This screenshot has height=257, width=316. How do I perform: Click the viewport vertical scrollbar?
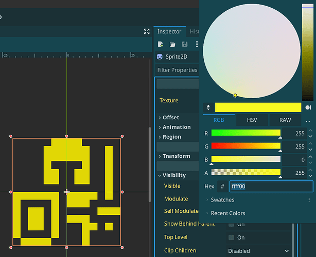(150, 164)
